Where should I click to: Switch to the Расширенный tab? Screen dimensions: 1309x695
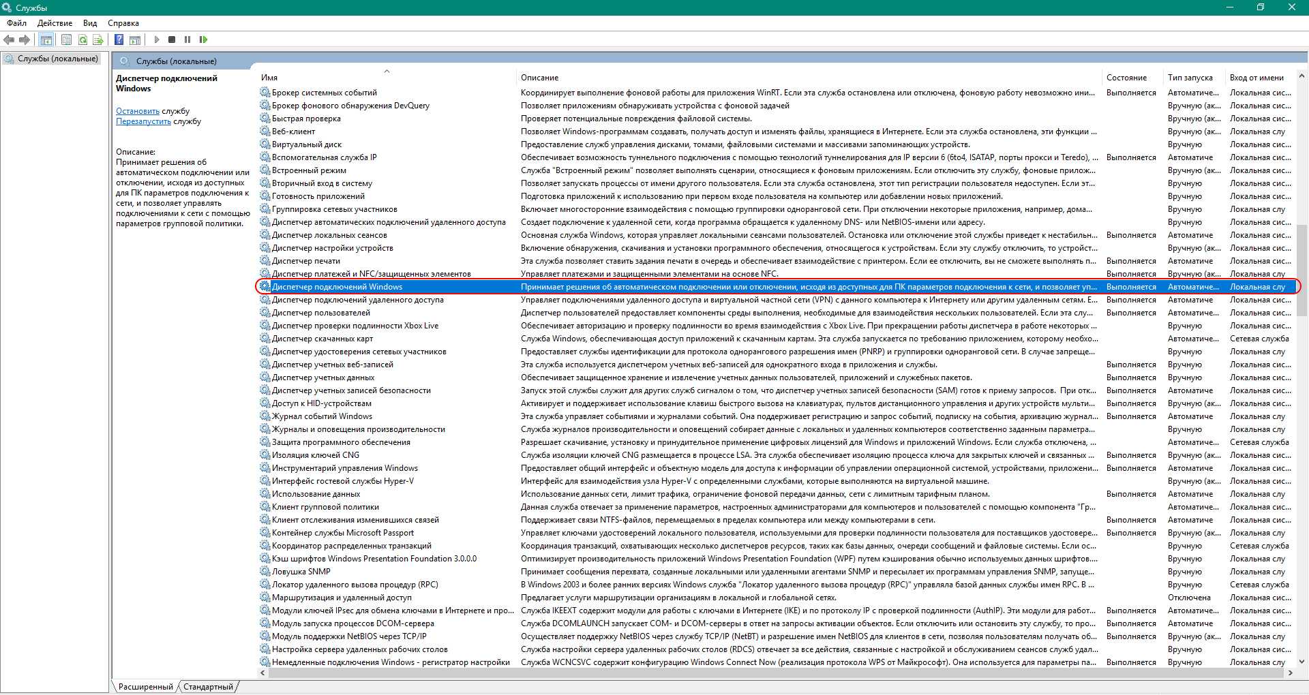point(146,687)
